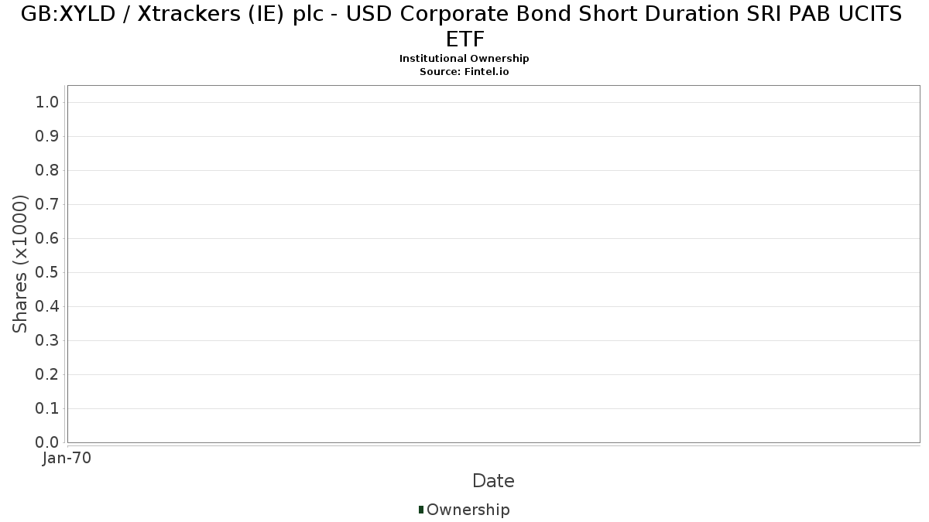
Task: Select the Institutional Ownership subtitle text
Action: [464, 59]
